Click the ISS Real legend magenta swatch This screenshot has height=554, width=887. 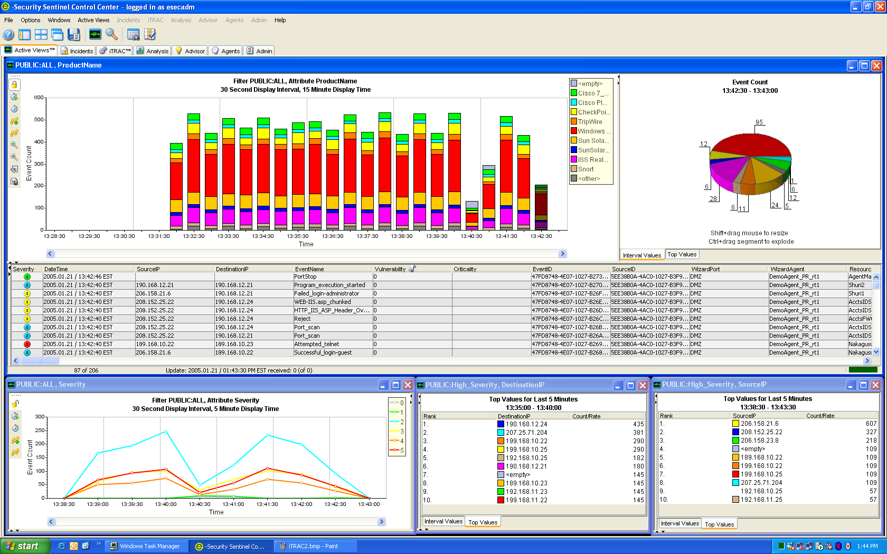574,159
